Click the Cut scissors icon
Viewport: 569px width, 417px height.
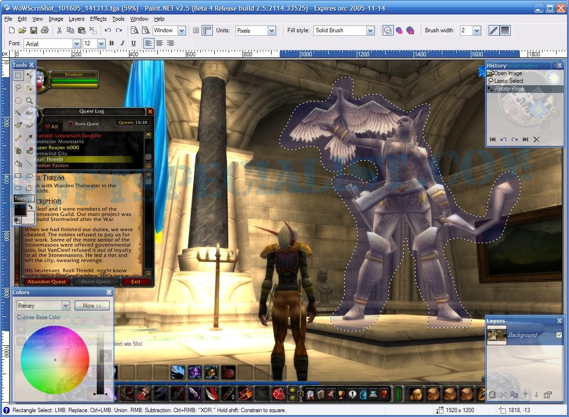tap(59, 30)
